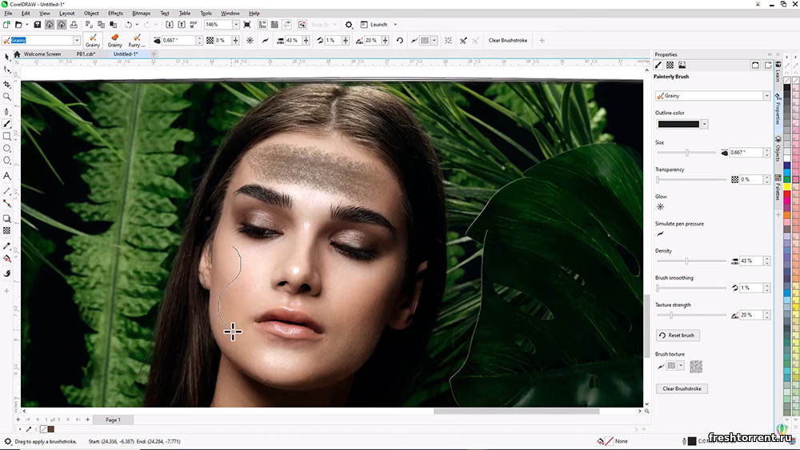Expand zoom level 146% dropdown
The image size is (800, 450).
click(x=236, y=25)
